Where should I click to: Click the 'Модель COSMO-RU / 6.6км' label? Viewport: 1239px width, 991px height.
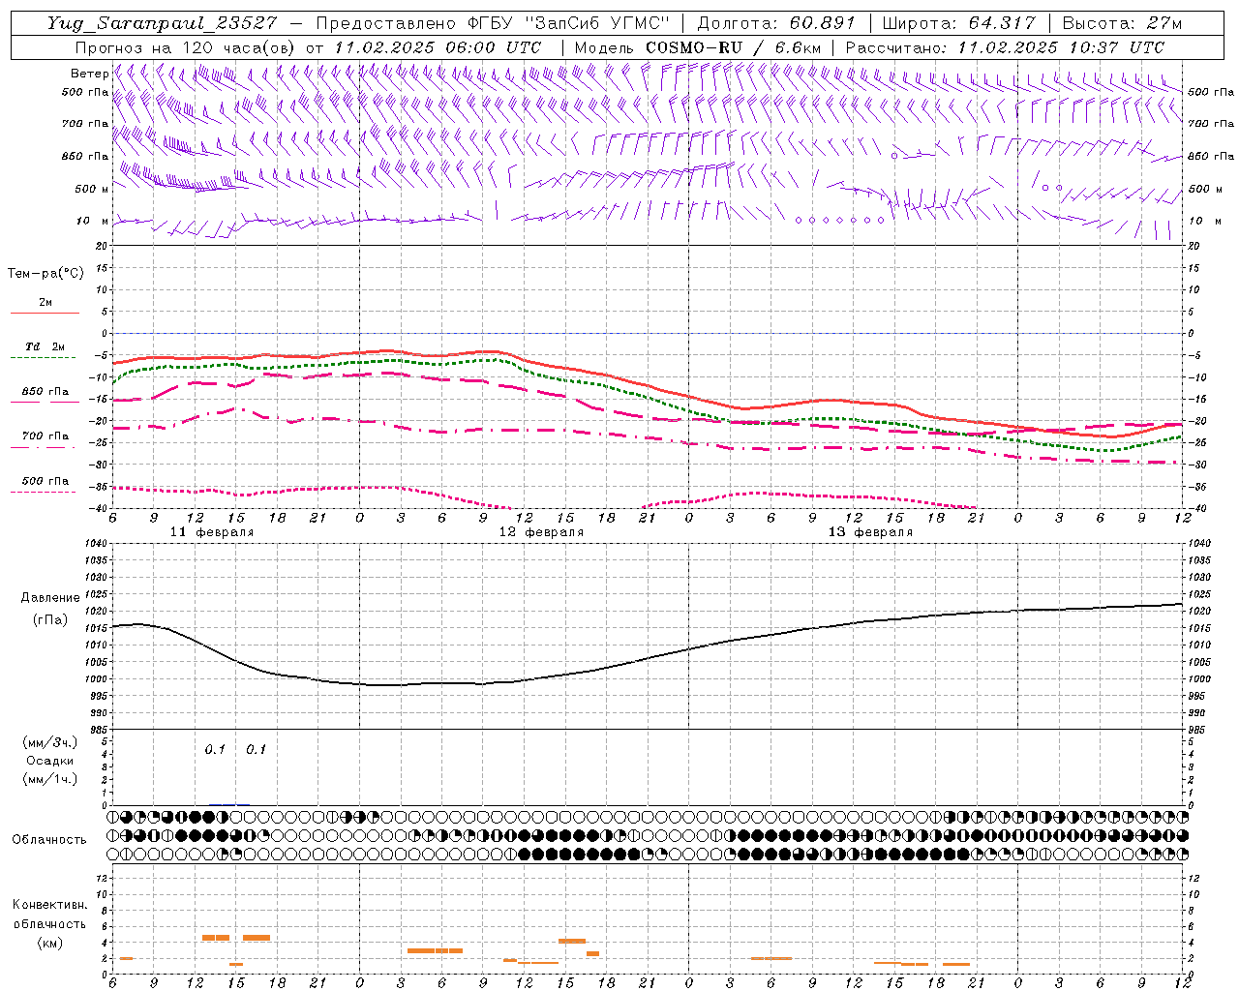[697, 47]
